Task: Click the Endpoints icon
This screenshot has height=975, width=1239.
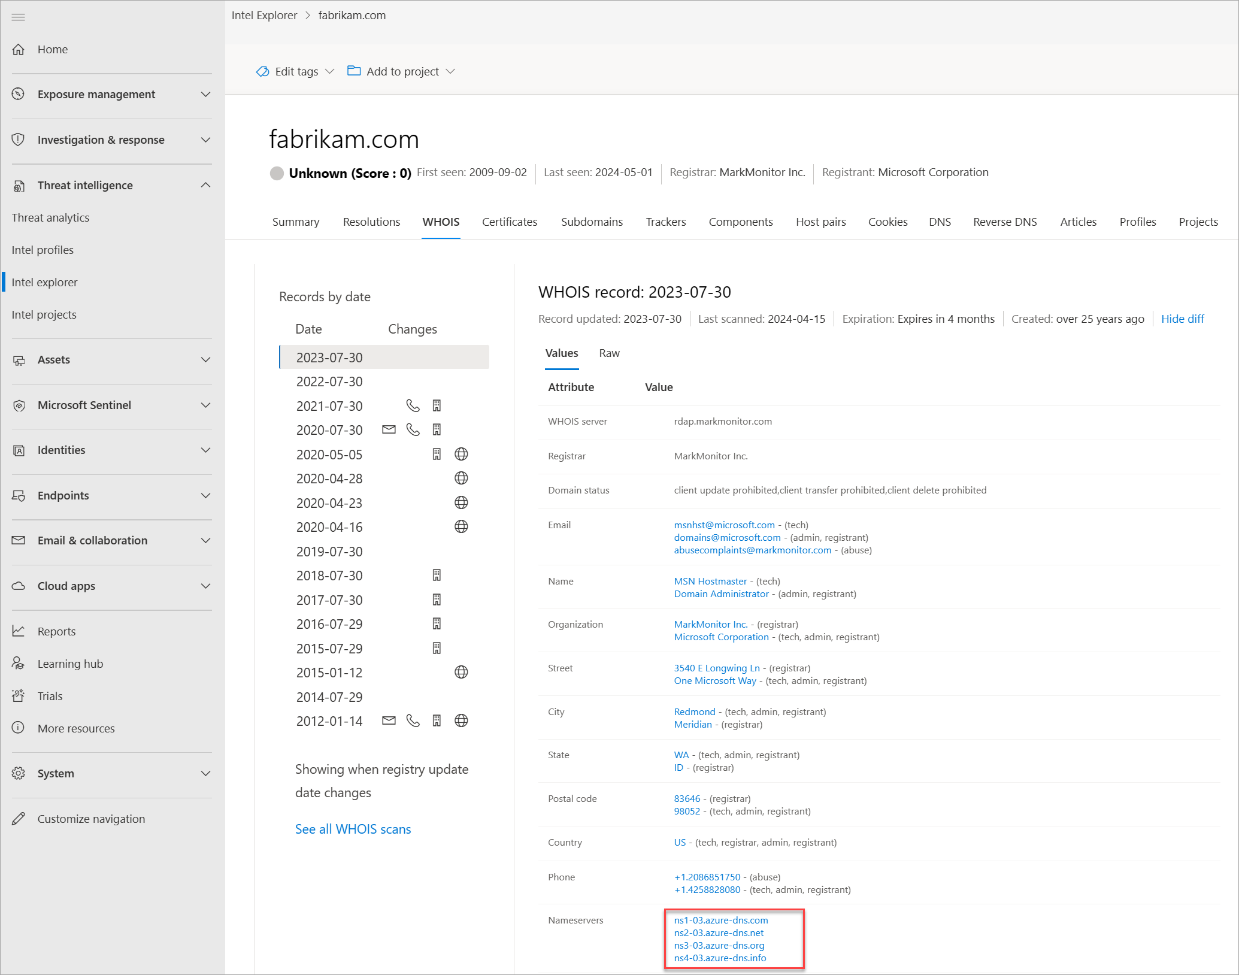Action: point(19,495)
